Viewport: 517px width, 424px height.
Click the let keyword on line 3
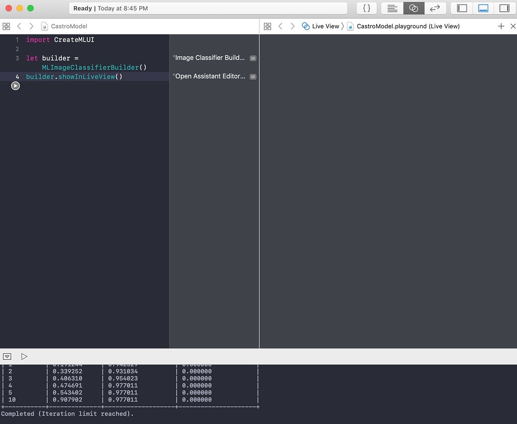[x=32, y=58]
